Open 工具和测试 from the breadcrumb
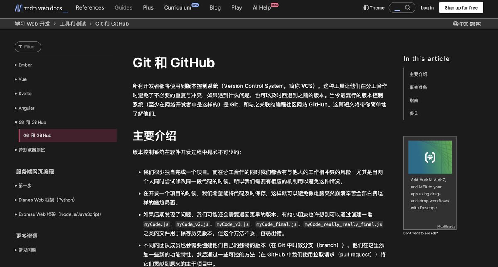The image size is (498, 267). [x=72, y=24]
